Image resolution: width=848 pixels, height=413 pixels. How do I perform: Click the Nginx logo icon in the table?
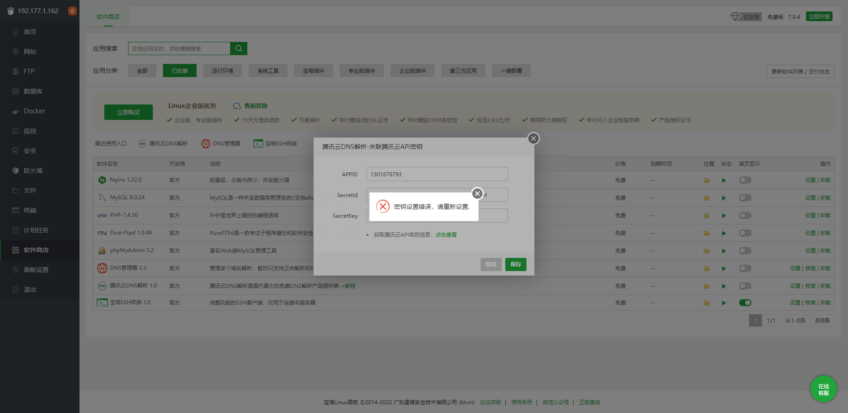pyautogui.click(x=102, y=180)
